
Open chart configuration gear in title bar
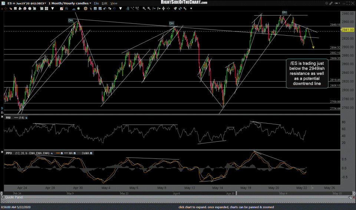[326, 3]
